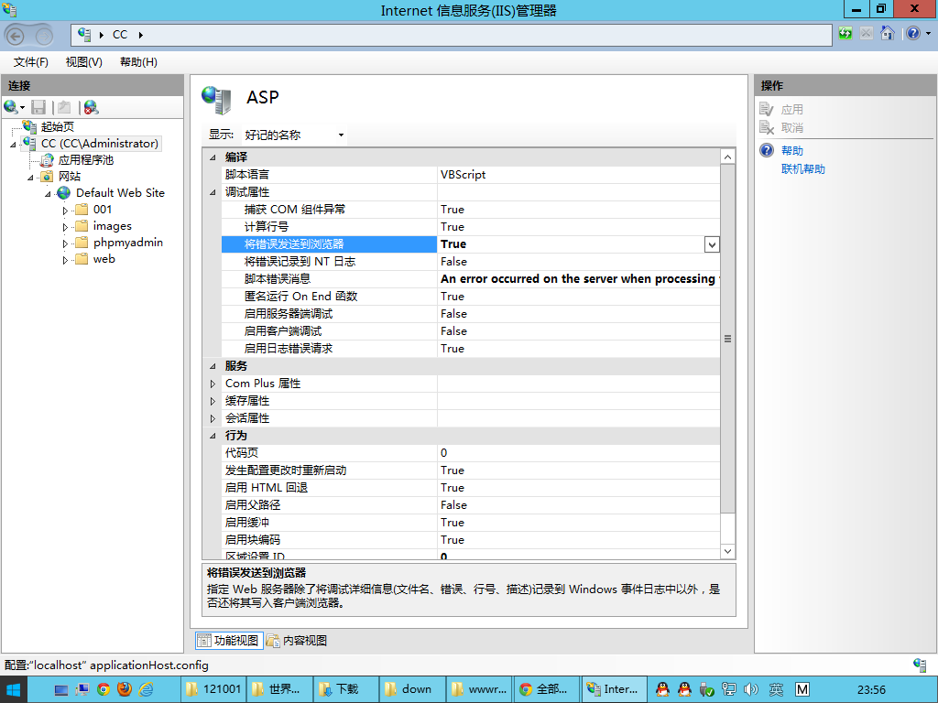Go to the home page via the house icon

[887, 34]
